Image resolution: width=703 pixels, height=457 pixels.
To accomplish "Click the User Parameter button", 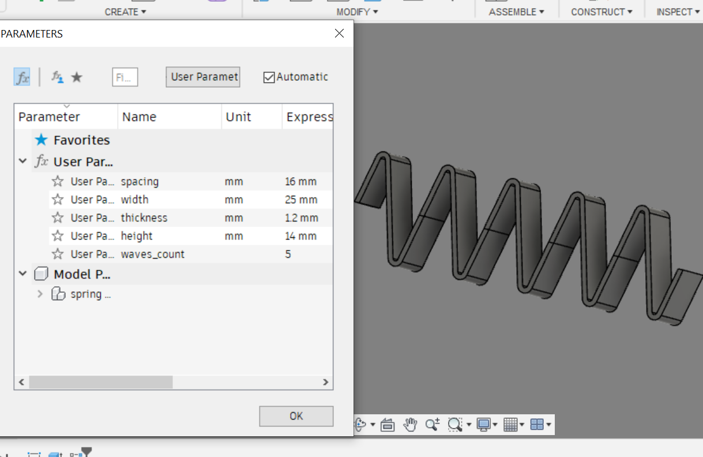I will [x=203, y=77].
